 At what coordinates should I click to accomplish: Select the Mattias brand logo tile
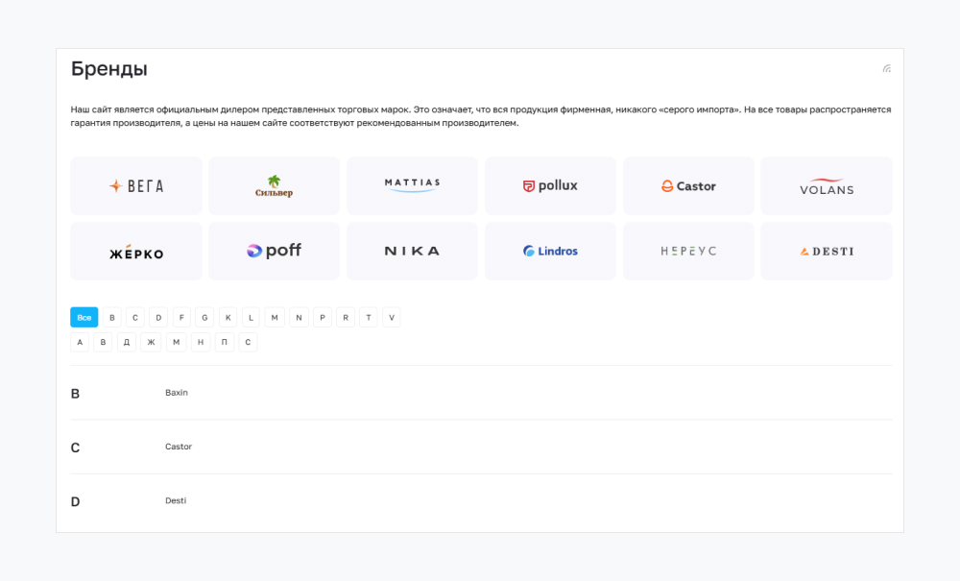click(412, 186)
